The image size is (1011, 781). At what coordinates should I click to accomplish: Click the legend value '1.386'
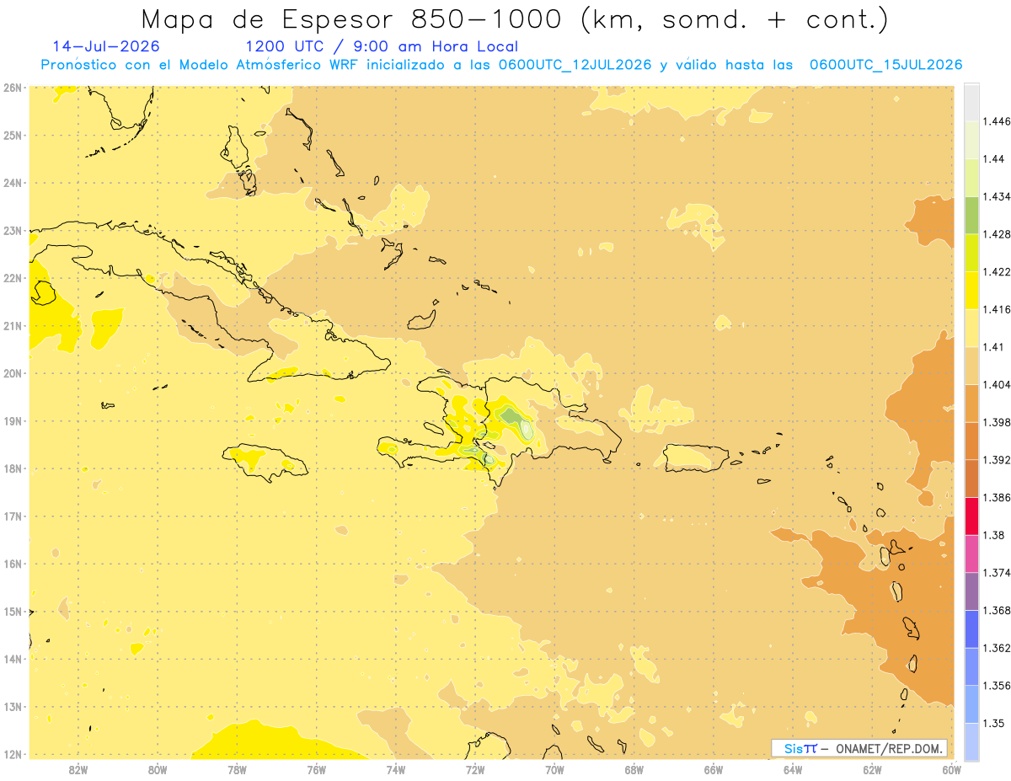pyautogui.click(x=996, y=497)
